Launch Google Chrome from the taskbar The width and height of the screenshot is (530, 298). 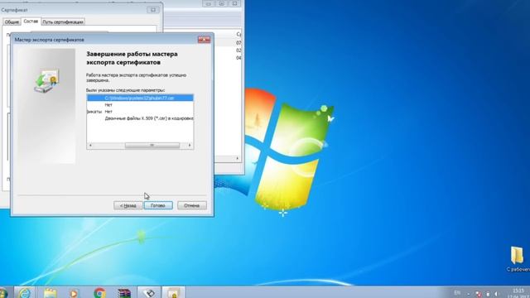pyautogui.click(x=99, y=292)
